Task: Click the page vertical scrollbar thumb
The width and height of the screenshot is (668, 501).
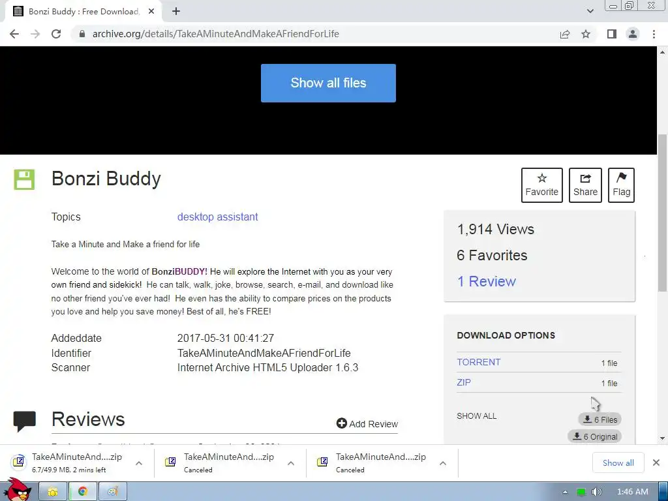Action: 662,213
